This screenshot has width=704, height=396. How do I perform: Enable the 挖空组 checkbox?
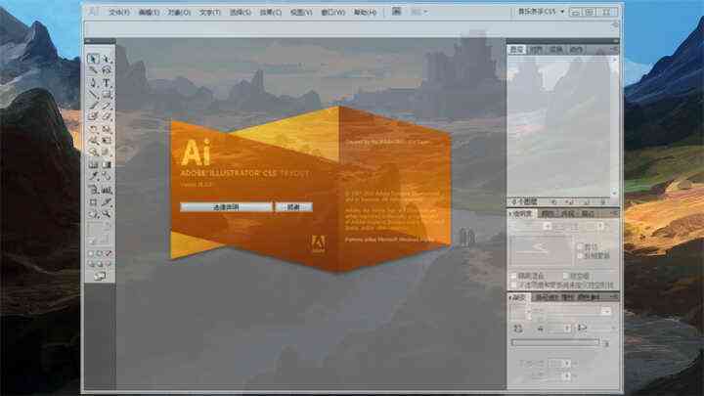pos(565,276)
